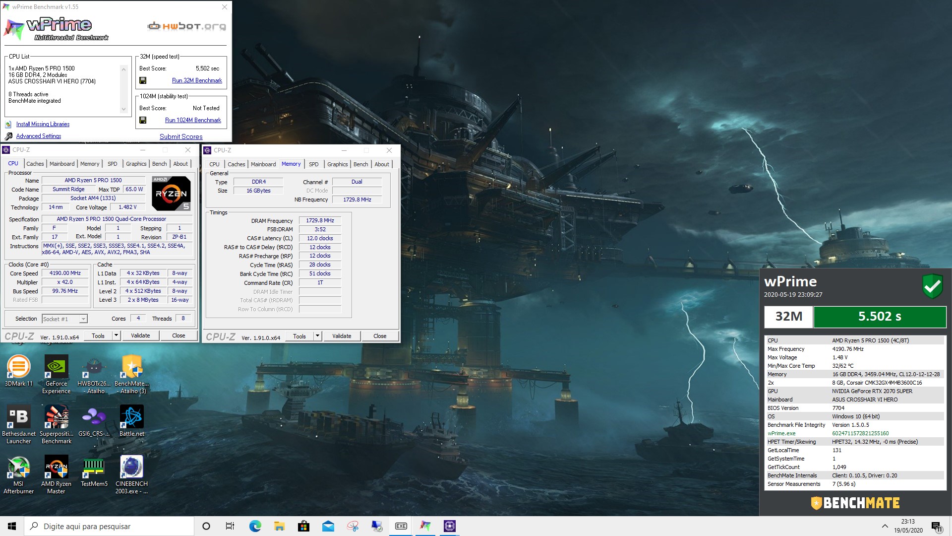Click the hwbot.org logo in wPrime
The width and height of the screenshot is (952, 536).
(x=187, y=26)
